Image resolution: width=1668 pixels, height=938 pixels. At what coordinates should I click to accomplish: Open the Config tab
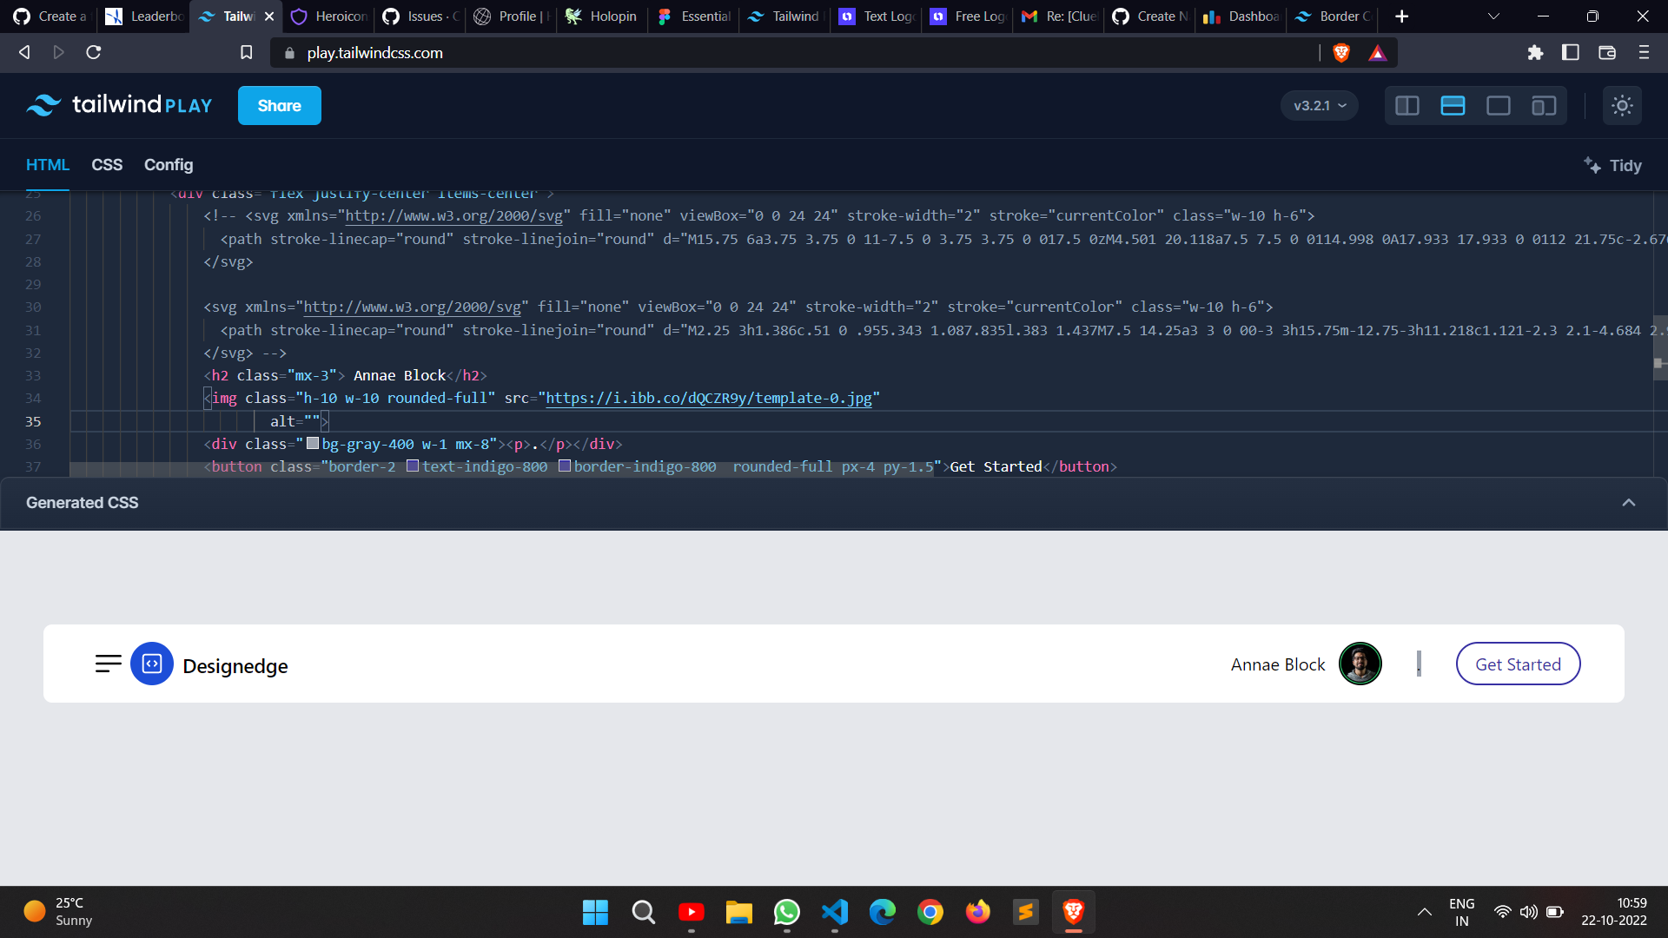tap(168, 165)
